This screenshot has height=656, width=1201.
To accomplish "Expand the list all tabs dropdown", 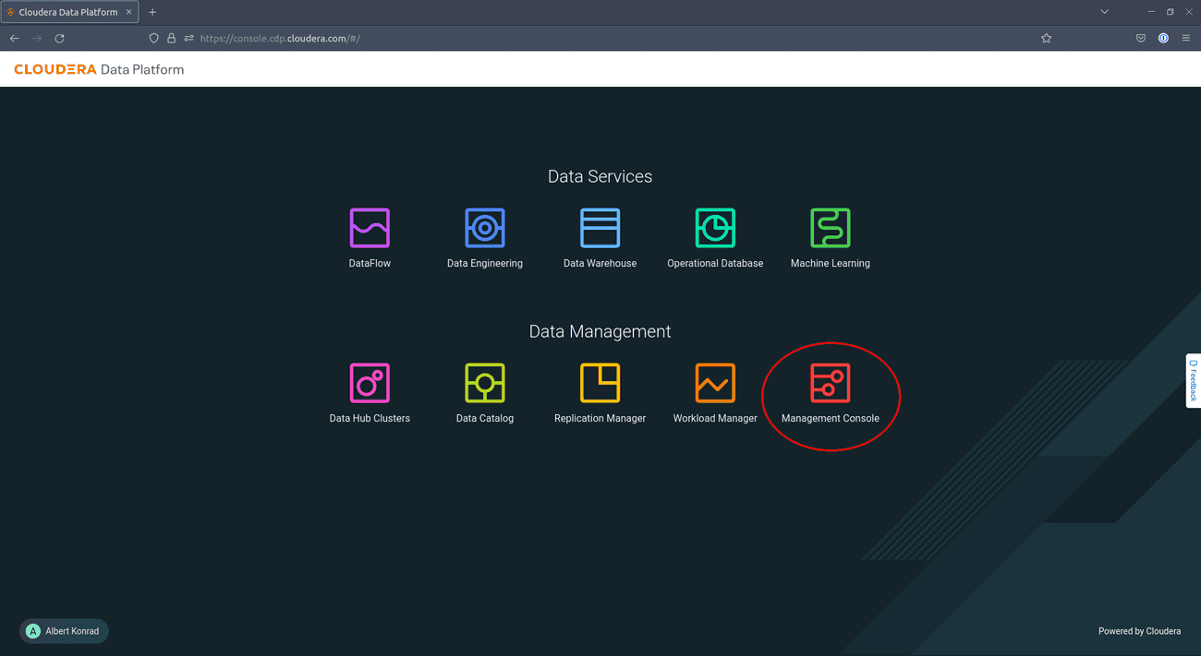I will 1104,12.
